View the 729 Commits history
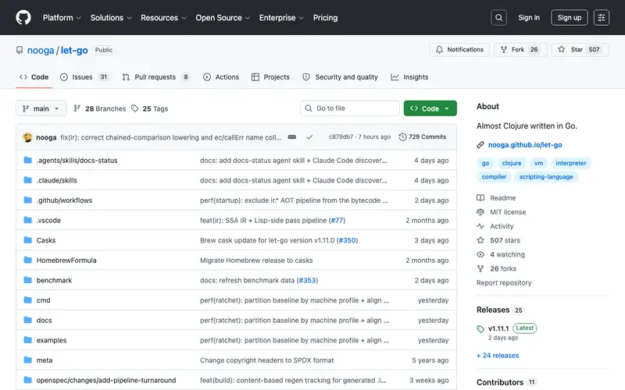The height and width of the screenshot is (390, 625). pos(423,137)
